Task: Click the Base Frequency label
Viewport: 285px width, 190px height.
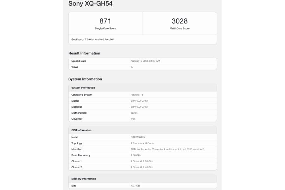Action: click(x=81, y=155)
